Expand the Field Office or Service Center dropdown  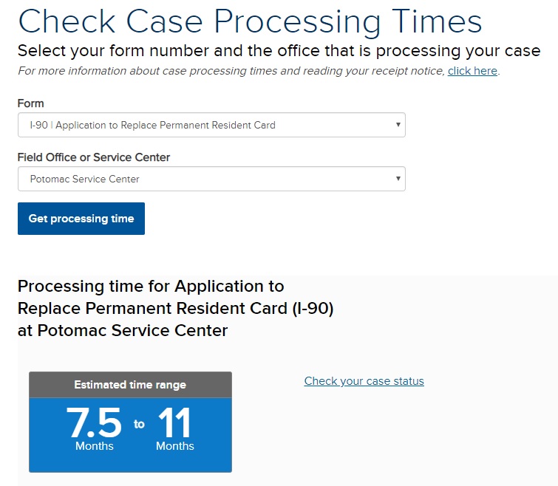click(x=211, y=179)
